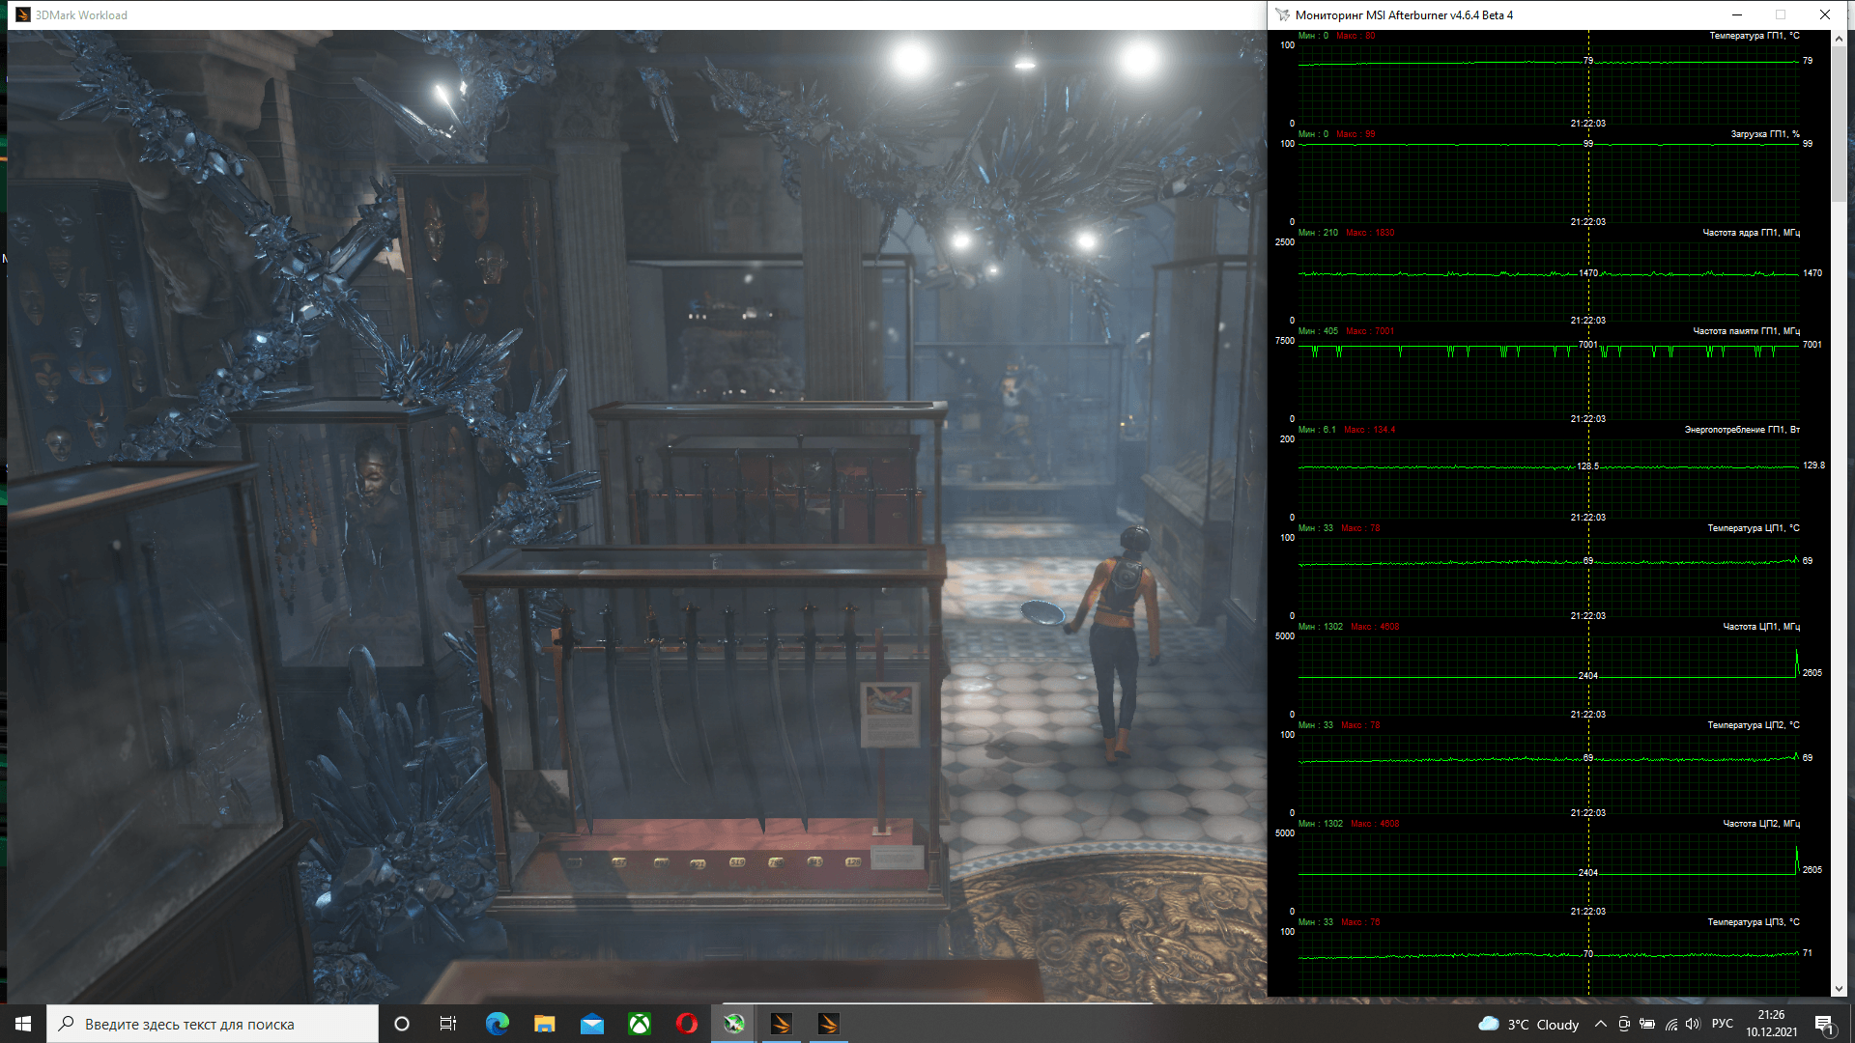Launch Microsoft Edge from the taskbar
The width and height of the screenshot is (1855, 1043).
coord(497,1024)
